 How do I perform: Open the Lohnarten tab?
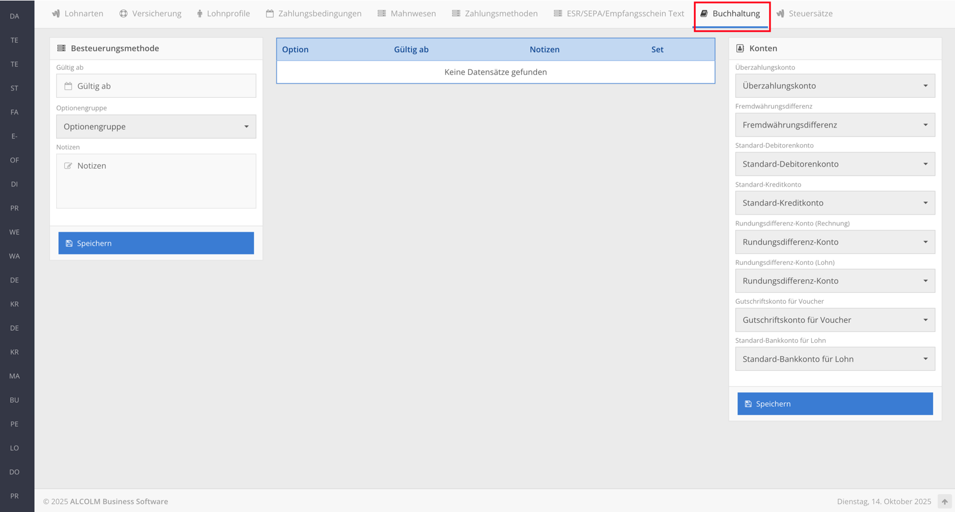[78, 14]
